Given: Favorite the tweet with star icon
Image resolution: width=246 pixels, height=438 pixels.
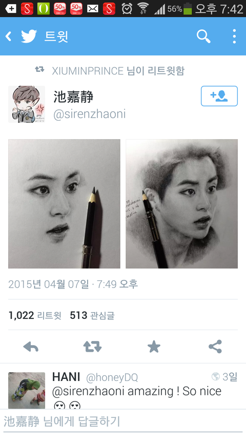Looking at the screenshot, I should click(154, 347).
